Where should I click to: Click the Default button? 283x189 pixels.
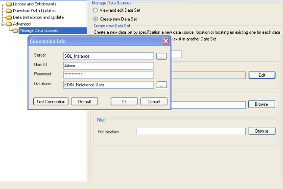pyautogui.click(x=85, y=102)
